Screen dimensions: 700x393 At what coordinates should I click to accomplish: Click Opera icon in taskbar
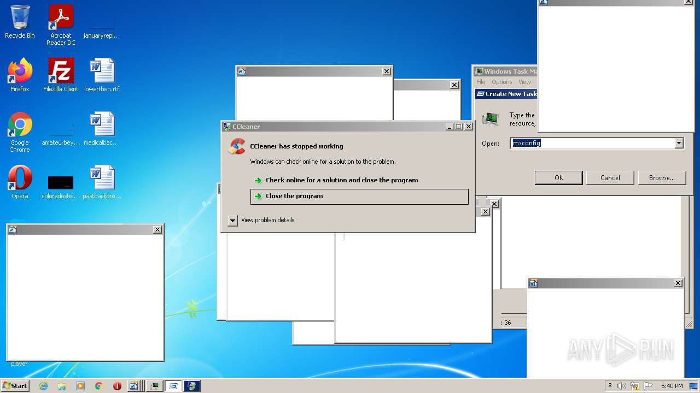[117, 386]
